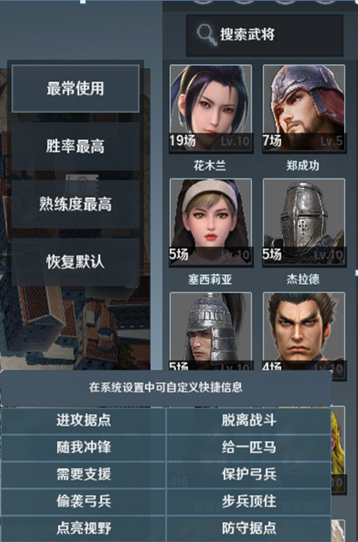
Task: Send quick message 保护弓兵
Action: click(249, 474)
